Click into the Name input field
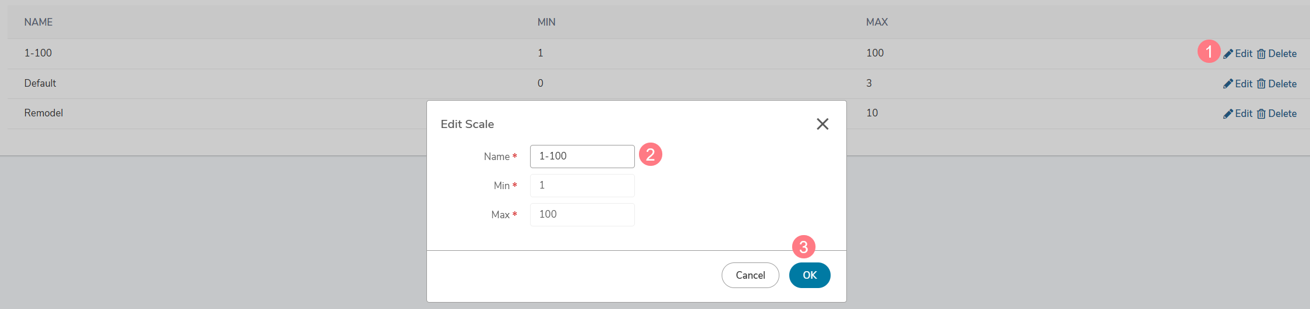This screenshot has width=1310, height=309. click(x=582, y=157)
